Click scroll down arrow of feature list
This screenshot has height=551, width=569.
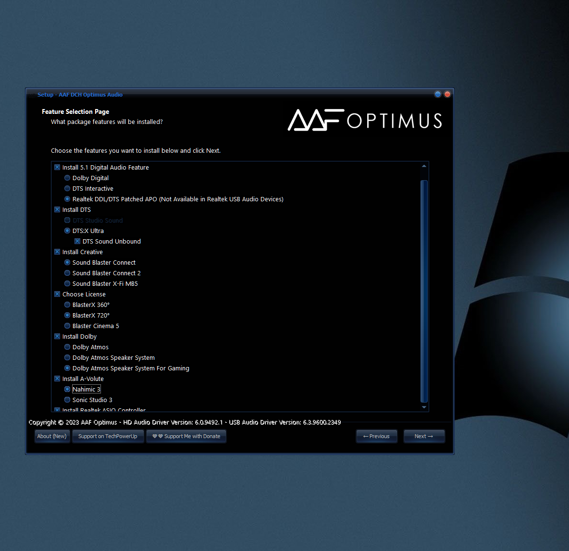[x=424, y=407]
